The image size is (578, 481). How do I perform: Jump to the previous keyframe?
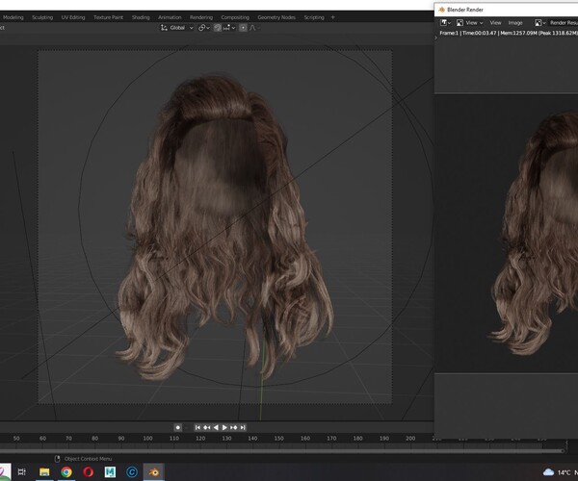click(x=207, y=427)
